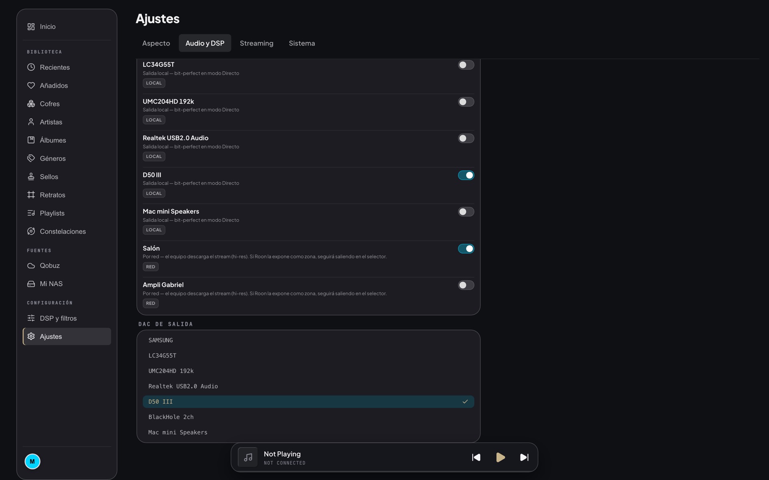Screen dimensions: 769x480
Task: Turn off the Salón network toggle
Action: click(466, 248)
